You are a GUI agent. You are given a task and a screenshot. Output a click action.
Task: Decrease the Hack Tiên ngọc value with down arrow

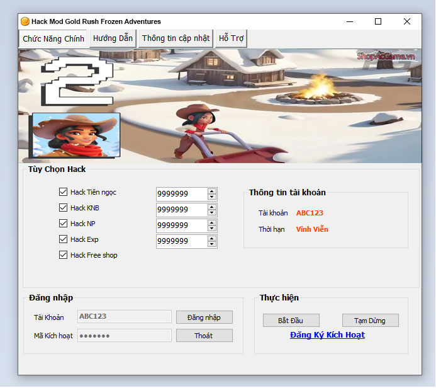pyautogui.click(x=212, y=197)
